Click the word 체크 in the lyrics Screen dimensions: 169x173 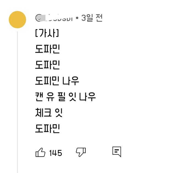[x=44, y=113]
